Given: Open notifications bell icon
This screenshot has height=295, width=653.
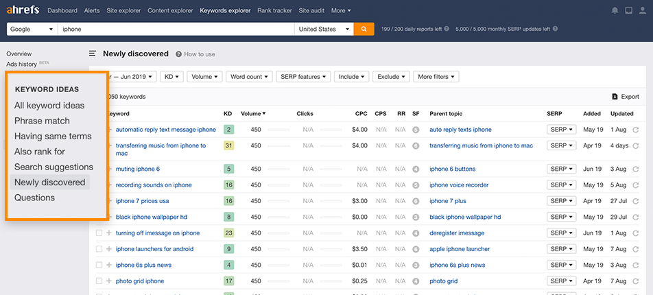Looking at the screenshot, I should [615, 11].
